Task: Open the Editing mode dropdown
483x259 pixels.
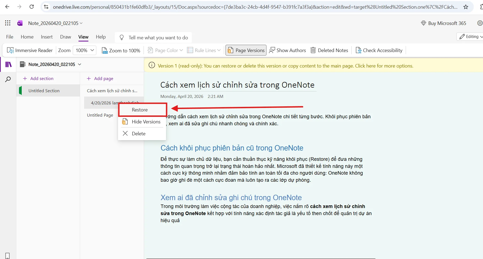Action: click(471, 37)
